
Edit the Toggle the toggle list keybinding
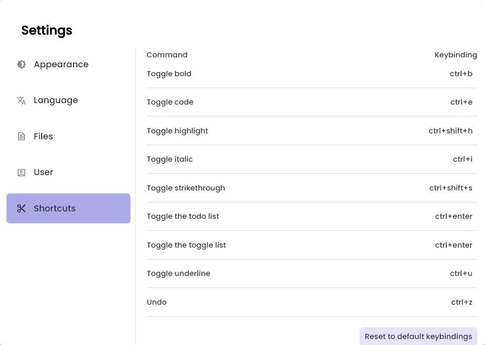(x=454, y=245)
